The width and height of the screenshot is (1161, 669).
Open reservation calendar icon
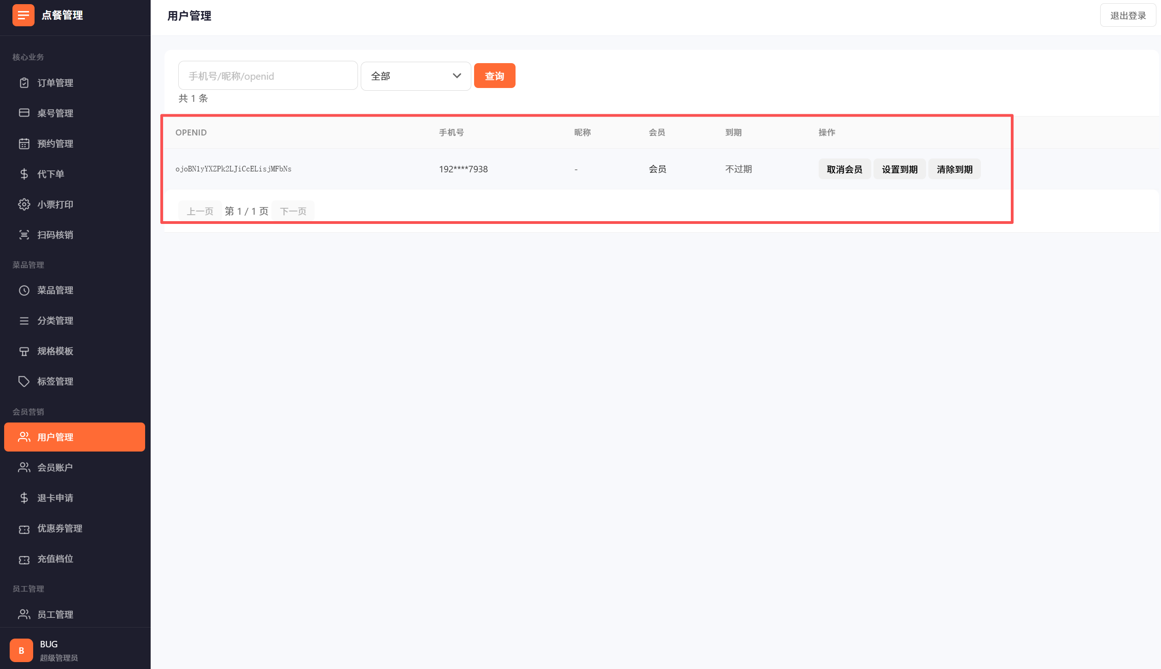pyautogui.click(x=24, y=144)
